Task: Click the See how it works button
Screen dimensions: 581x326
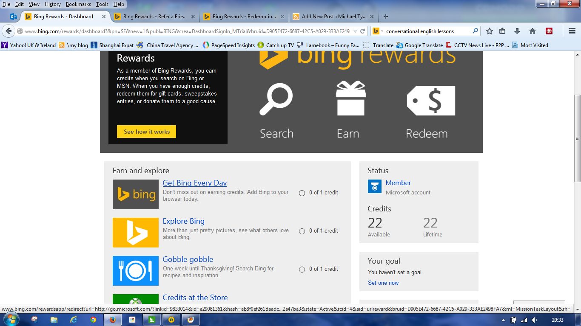Action: coord(146,132)
